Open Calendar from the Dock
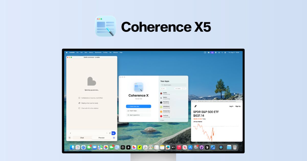Viewport: 307px width, 161px height. click(145, 147)
